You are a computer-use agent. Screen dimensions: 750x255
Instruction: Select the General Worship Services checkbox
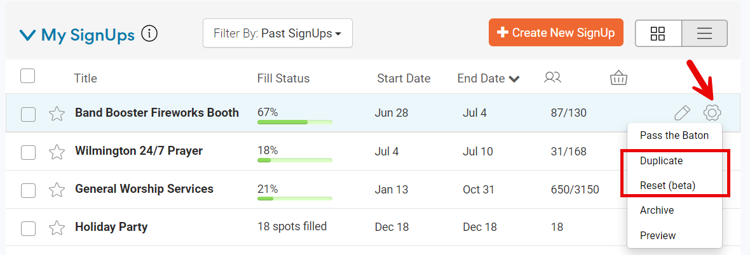point(28,190)
